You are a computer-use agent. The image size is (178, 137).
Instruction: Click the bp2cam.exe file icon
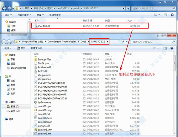point(36,102)
